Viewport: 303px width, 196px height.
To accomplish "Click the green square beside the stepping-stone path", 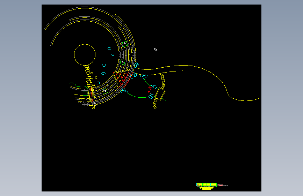I will pos(85,93).
